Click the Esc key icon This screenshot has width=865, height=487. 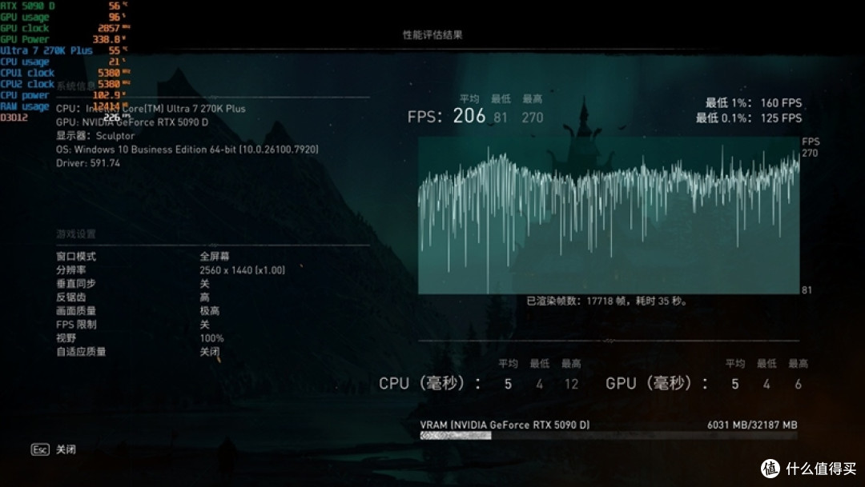tap(40, 449)
